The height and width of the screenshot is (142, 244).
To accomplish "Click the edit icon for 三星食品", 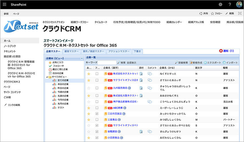I will (106, 119).
